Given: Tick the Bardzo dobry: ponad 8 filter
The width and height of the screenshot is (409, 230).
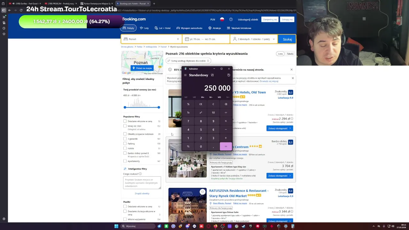Looking at the screenshot, I should [125, 153].
